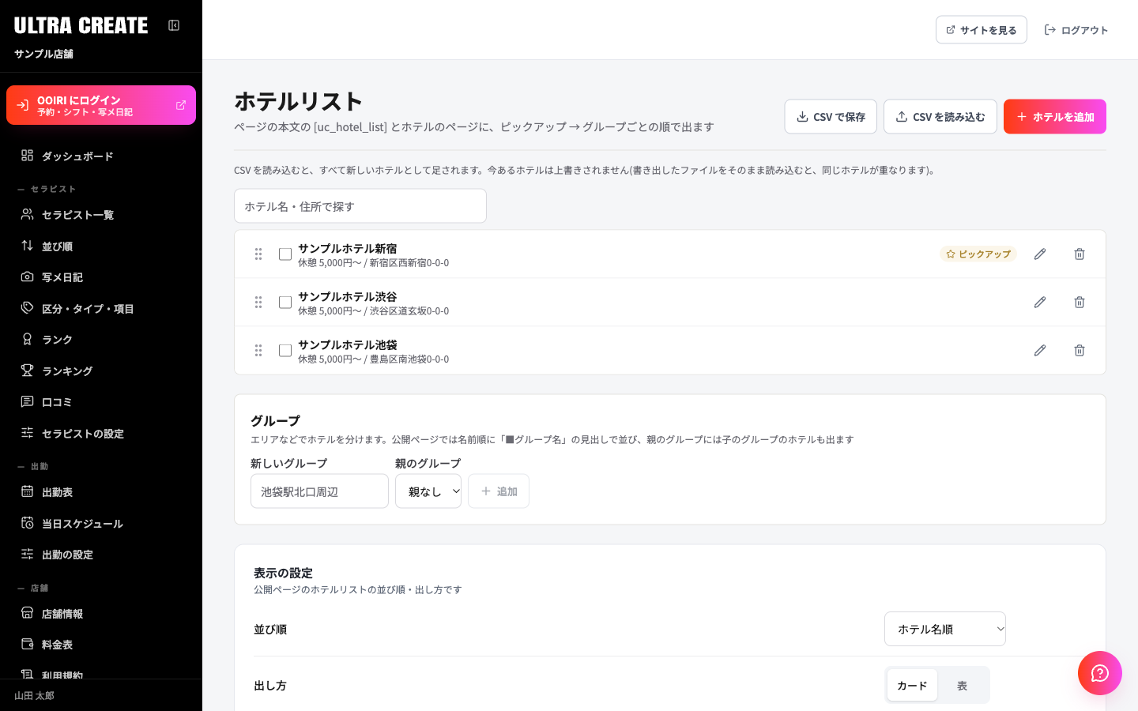
Task: Click the ULTRA CREATE logo
Action: tap(81, 25)
